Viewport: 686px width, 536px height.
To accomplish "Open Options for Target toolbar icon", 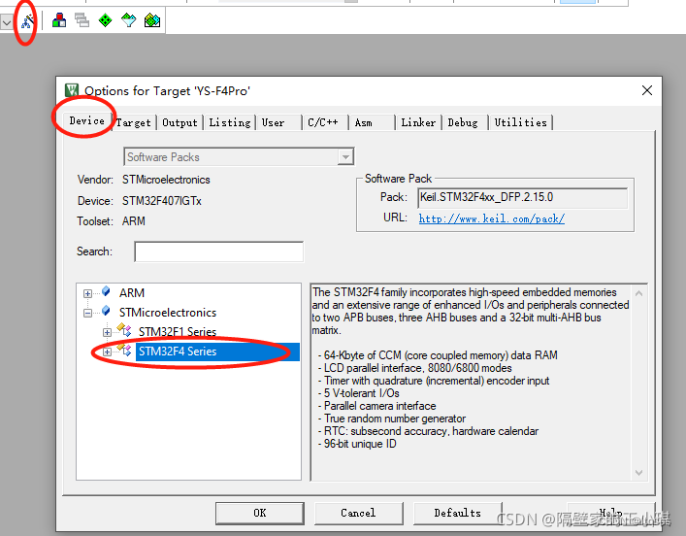I will [27, 20].
